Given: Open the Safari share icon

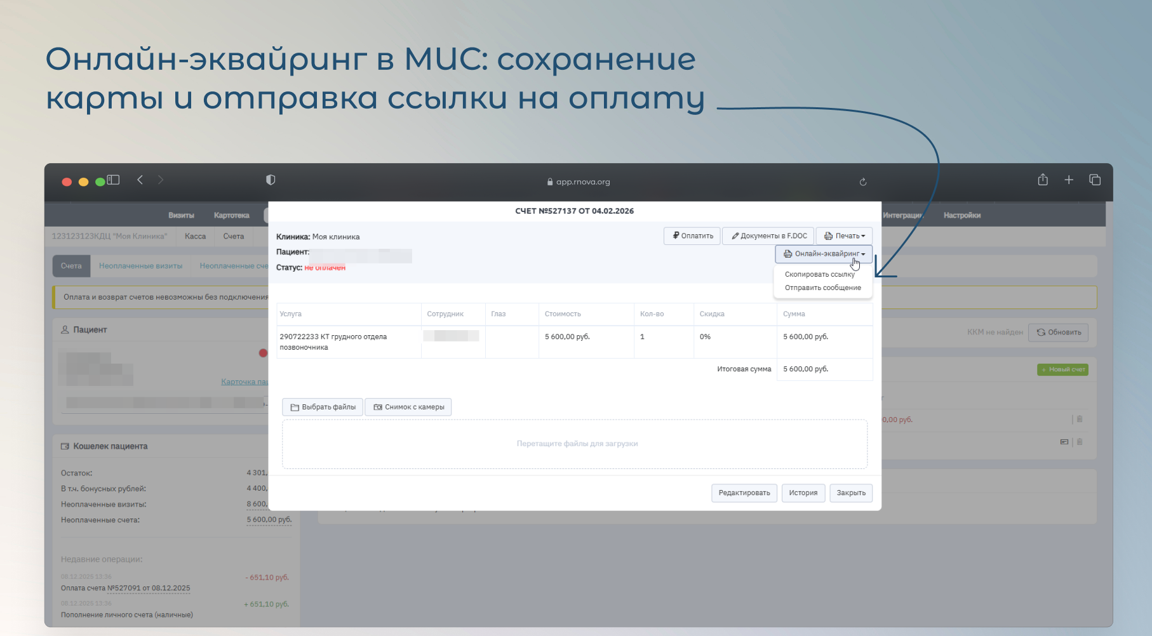Looking at the screenshot, I should click(1043, 180).
